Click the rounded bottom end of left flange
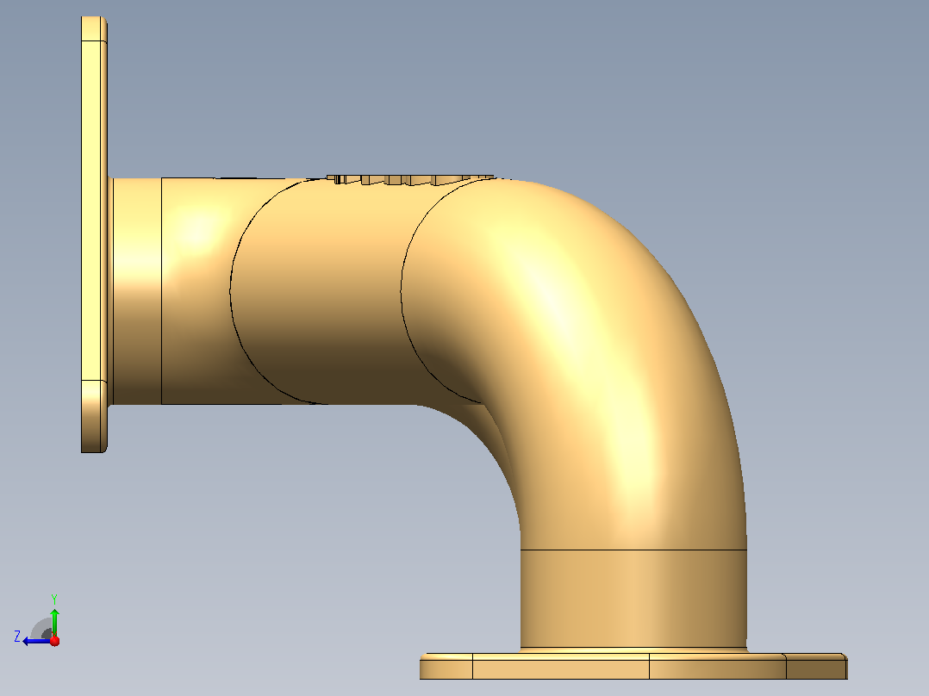 tap(94, 416)
